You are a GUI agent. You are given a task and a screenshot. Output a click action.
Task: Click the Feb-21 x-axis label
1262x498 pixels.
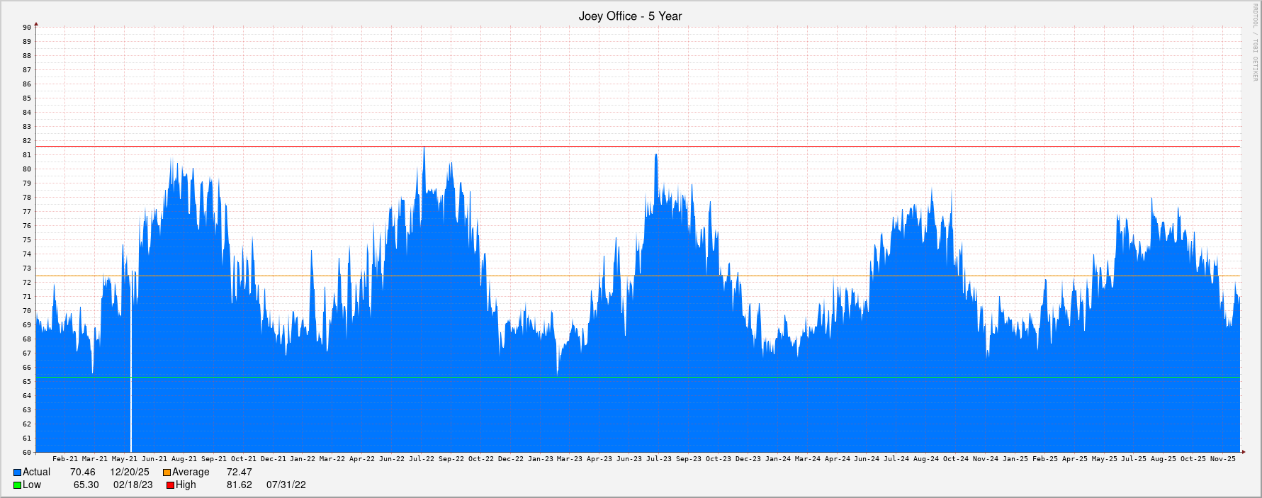(x=65, y=459)
